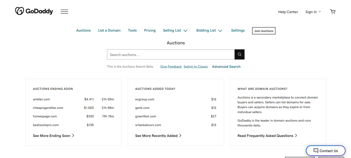This screenshot has height=158, width=351.
Task: Click the Give Feedback link
Action: click(171, 67)
